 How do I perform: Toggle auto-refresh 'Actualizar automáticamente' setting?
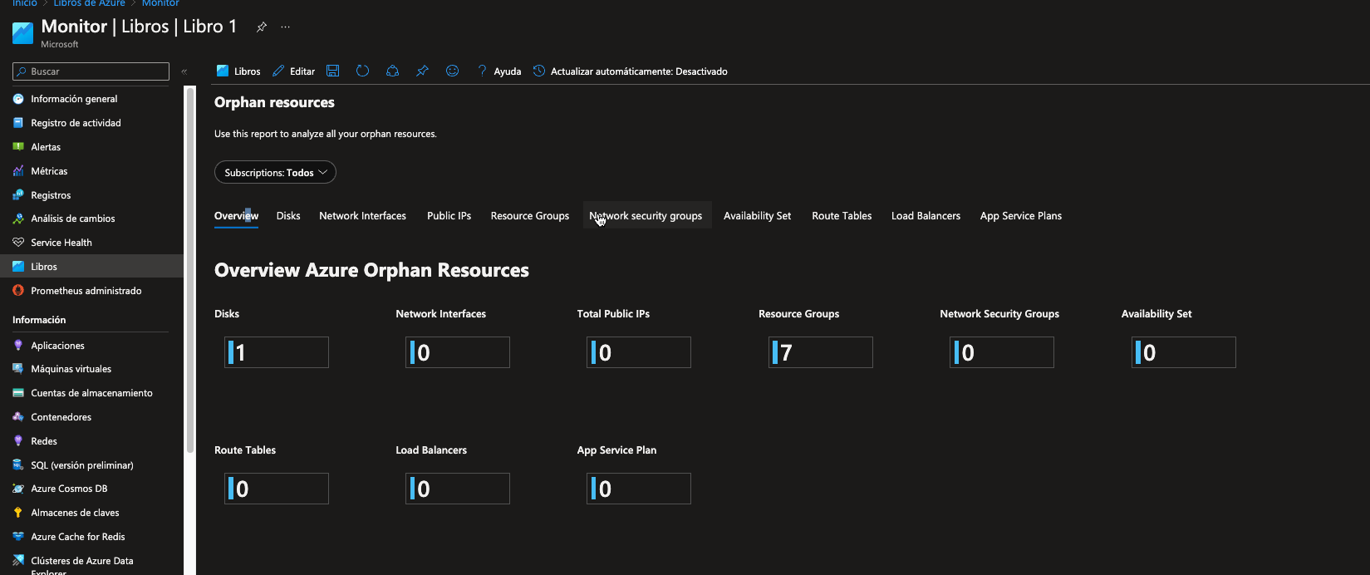[631, 71]
